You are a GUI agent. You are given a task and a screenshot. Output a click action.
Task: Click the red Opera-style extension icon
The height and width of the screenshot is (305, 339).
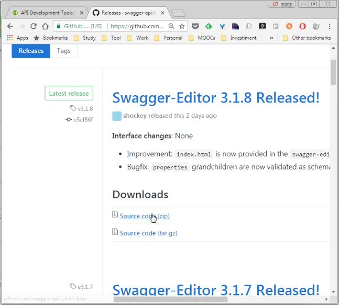click(302, 26)
